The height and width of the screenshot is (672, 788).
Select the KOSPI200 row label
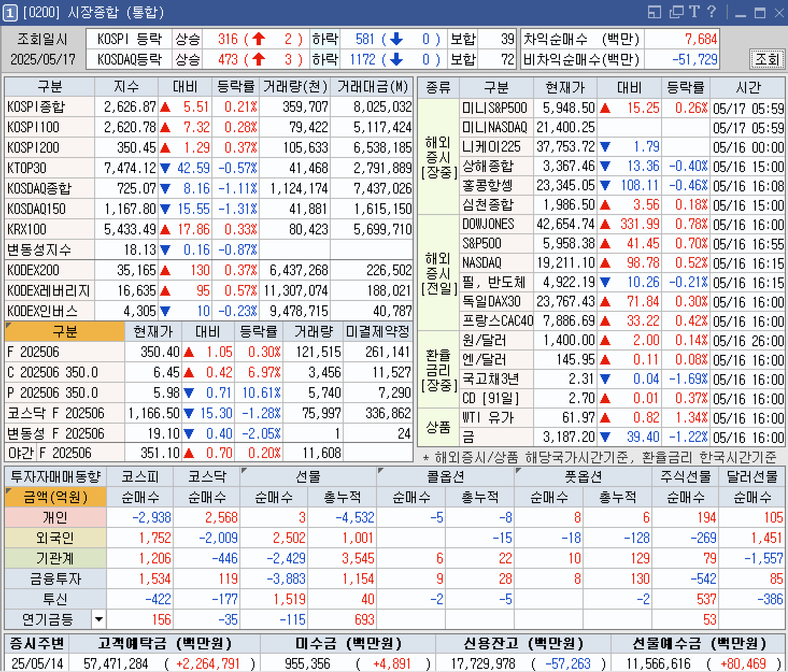49,148
